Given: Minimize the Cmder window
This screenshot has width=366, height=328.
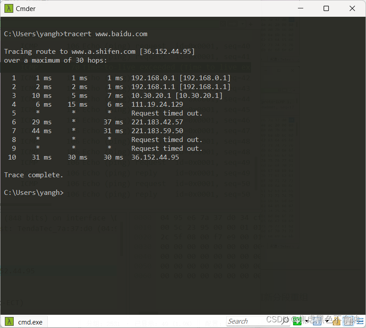Looking at the screenshot, I should tap(300, 8).
